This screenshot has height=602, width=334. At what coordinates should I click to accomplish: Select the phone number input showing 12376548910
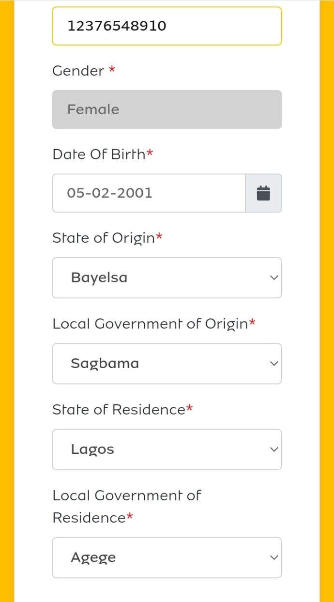tap(167, 26)
